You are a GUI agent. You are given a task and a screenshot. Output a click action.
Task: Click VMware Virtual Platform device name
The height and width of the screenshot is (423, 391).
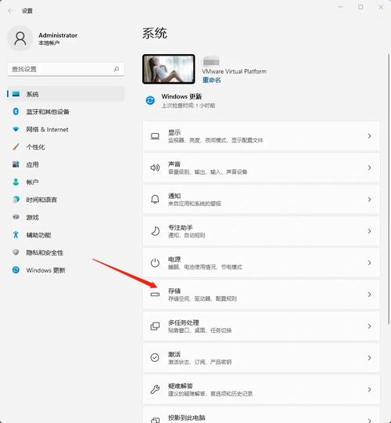[235, 71]
